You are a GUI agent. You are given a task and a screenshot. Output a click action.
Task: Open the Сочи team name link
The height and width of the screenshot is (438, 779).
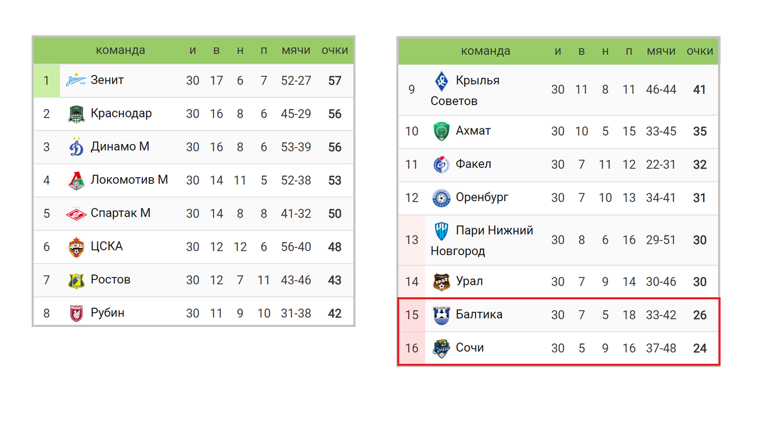470,348
